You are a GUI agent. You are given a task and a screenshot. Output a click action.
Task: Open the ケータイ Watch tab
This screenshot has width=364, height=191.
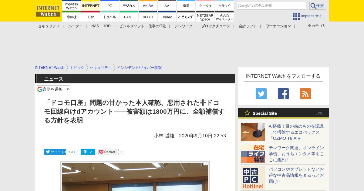(x=205, y=5)
